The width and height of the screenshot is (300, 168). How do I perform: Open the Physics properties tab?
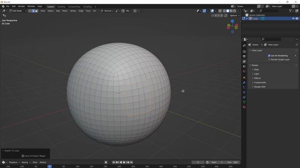pyautogui.click(x=244, y=92)
